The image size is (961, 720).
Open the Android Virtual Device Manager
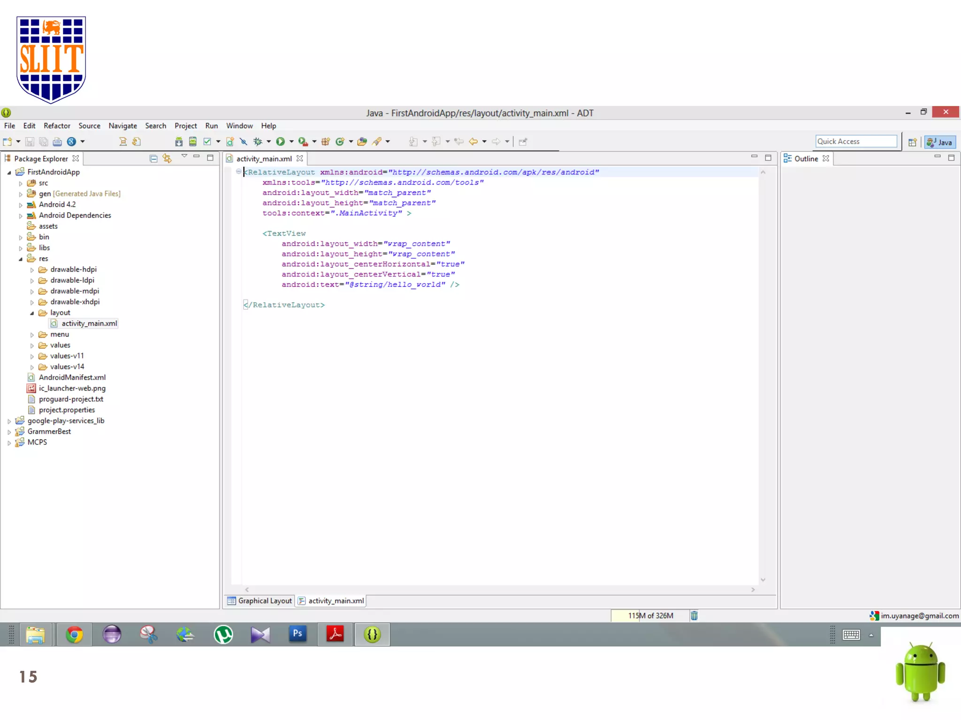192,142
